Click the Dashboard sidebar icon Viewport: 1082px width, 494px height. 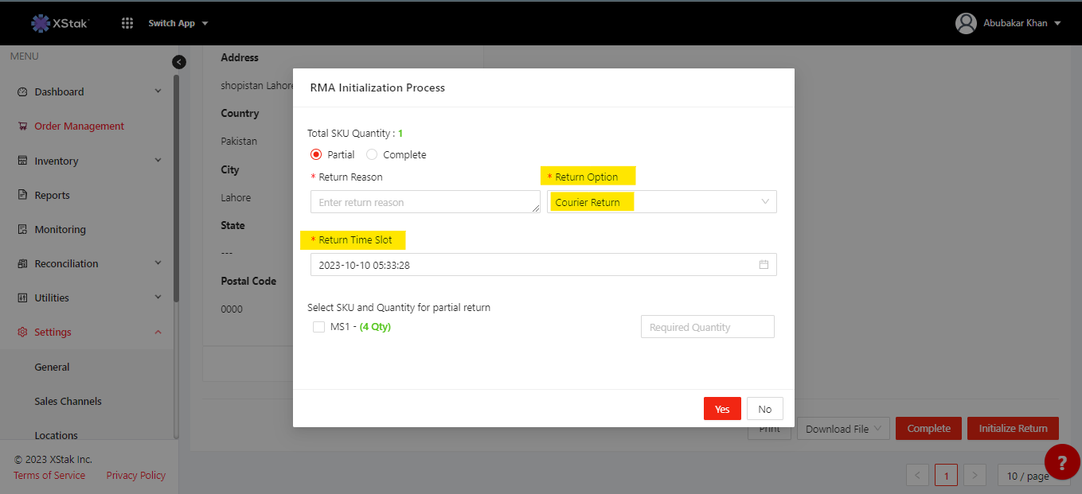click(x=22, y=92)
